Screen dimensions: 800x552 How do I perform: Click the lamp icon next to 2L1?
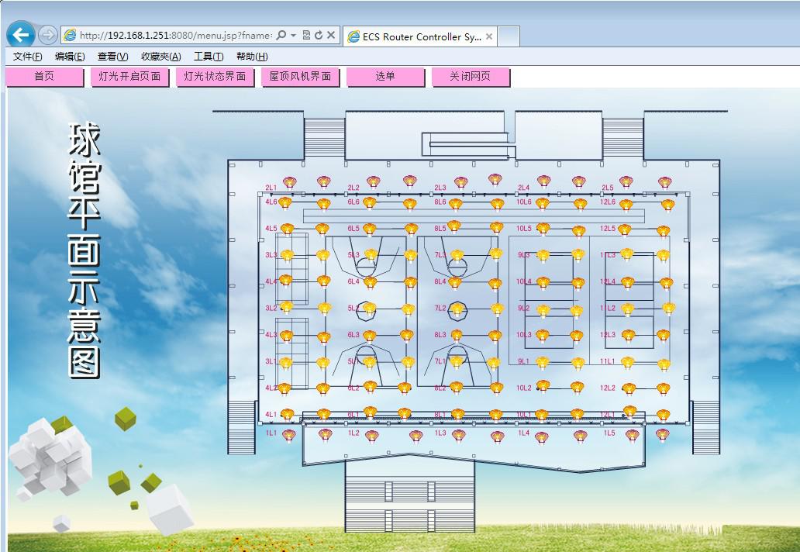[289, 183]
